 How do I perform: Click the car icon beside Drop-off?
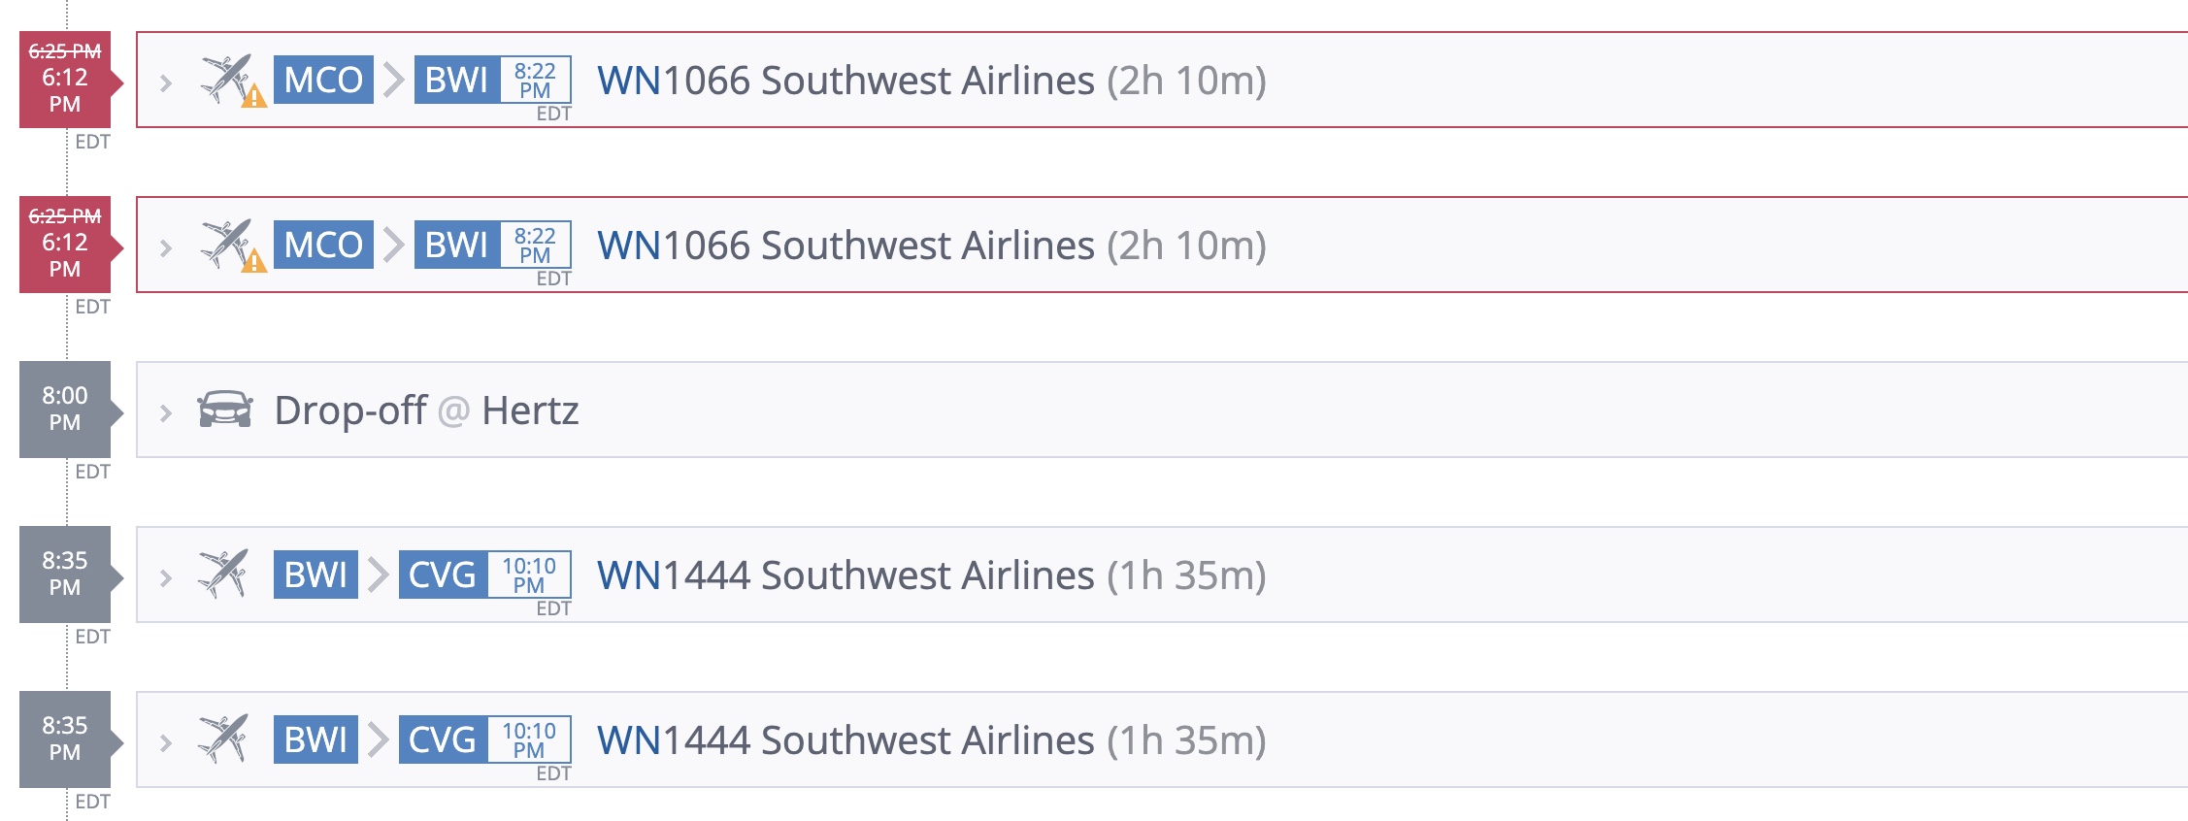pos(225,410)
